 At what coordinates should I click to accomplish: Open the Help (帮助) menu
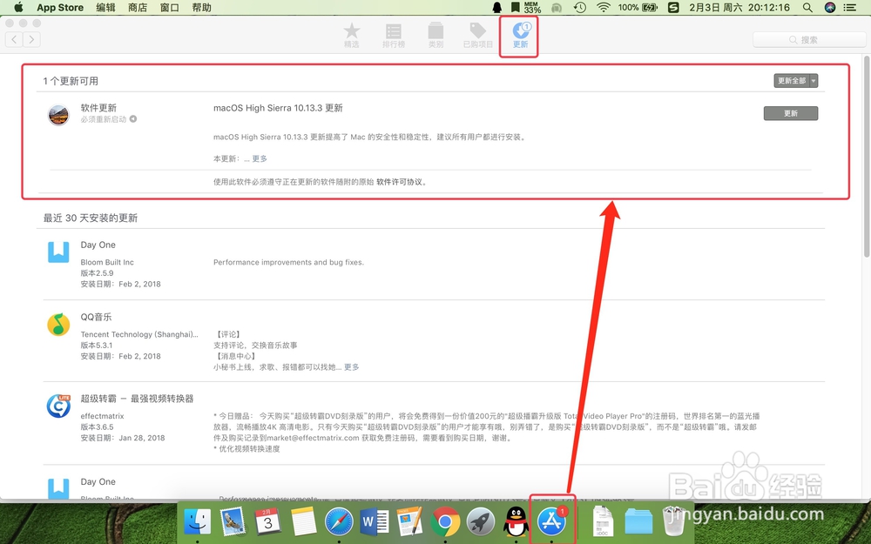(202, 7)
